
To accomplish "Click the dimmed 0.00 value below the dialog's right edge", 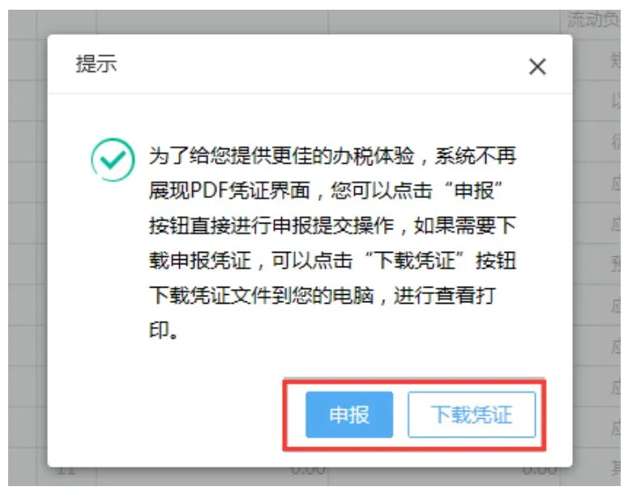I will click(x=539, y=471).
